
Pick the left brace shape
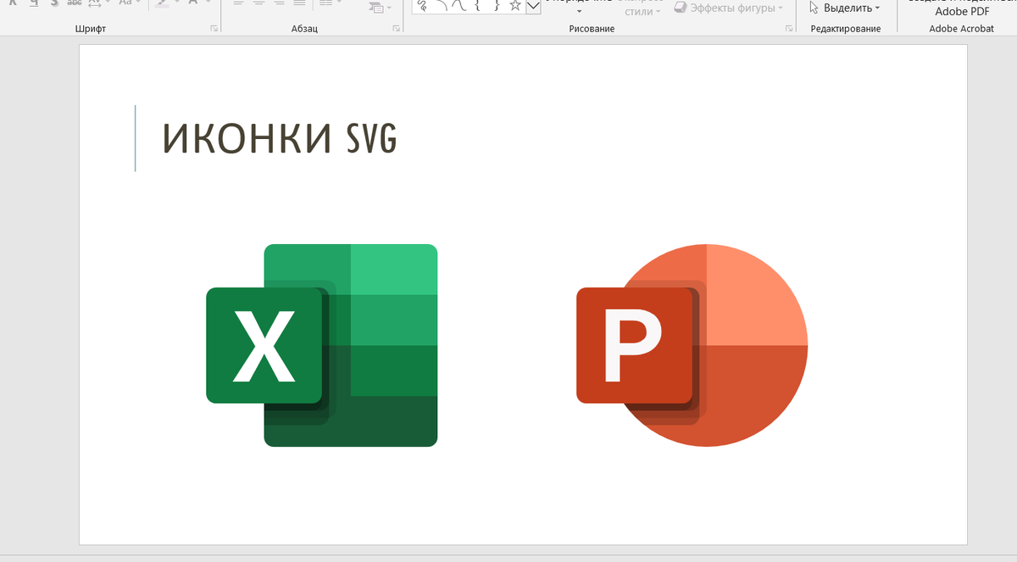pos(477,6)
